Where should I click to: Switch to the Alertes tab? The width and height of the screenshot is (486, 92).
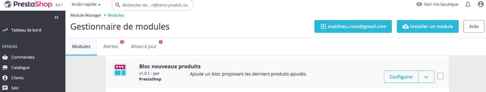[x=111, y=47]
